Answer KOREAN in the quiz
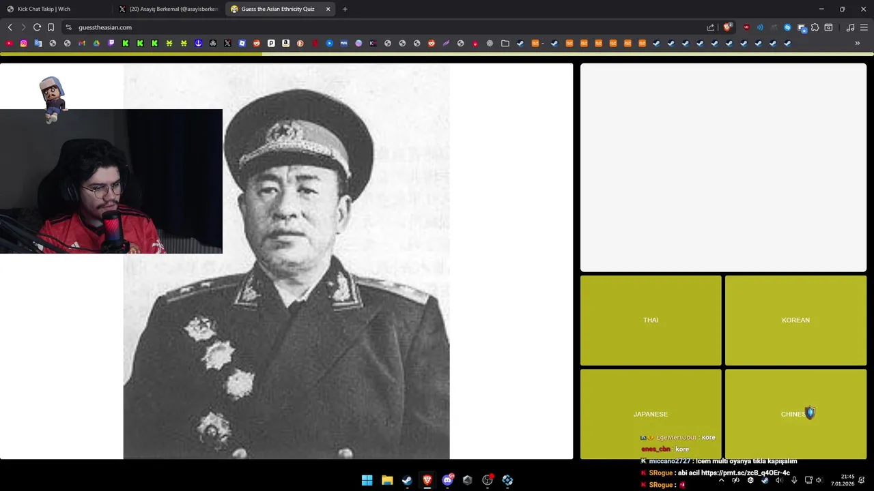Viewport: 874px width, 491px height. click(795, 321)
